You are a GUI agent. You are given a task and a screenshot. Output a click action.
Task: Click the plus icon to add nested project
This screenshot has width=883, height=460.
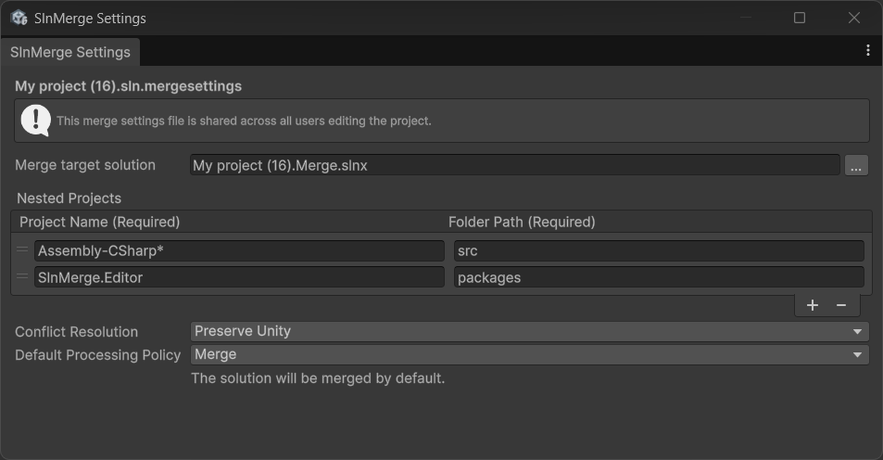pos(813,305)
